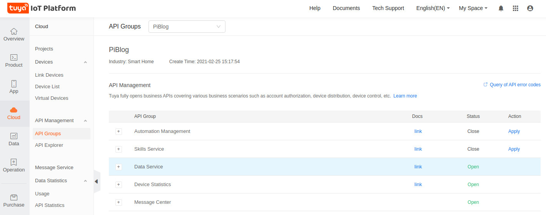Open the notifications bell

click(501, 8)
